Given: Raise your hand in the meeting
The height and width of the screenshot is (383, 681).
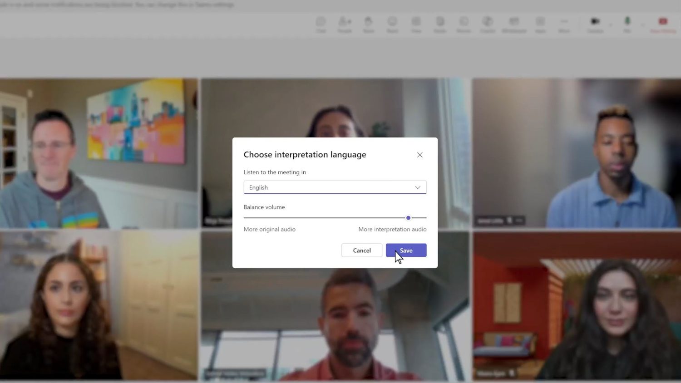Looking at the screenshot, I should point(369,24).
